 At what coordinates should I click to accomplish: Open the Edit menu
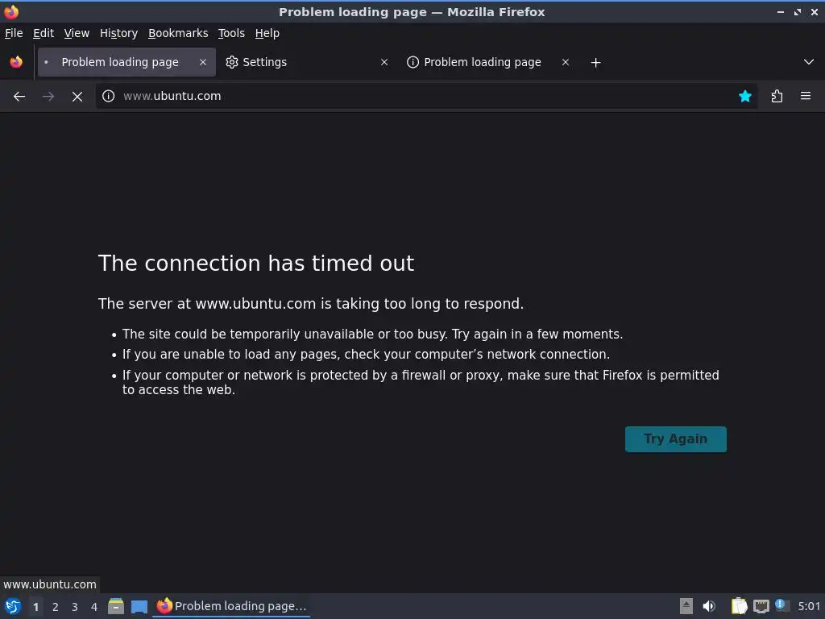44,33
